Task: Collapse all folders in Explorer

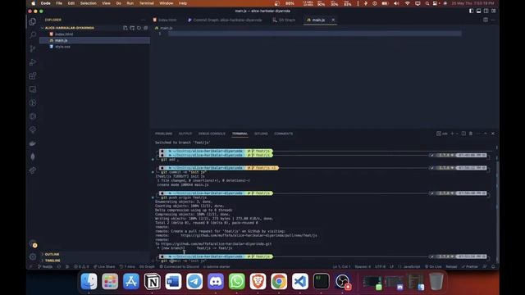Action: (x=146, y=28)
